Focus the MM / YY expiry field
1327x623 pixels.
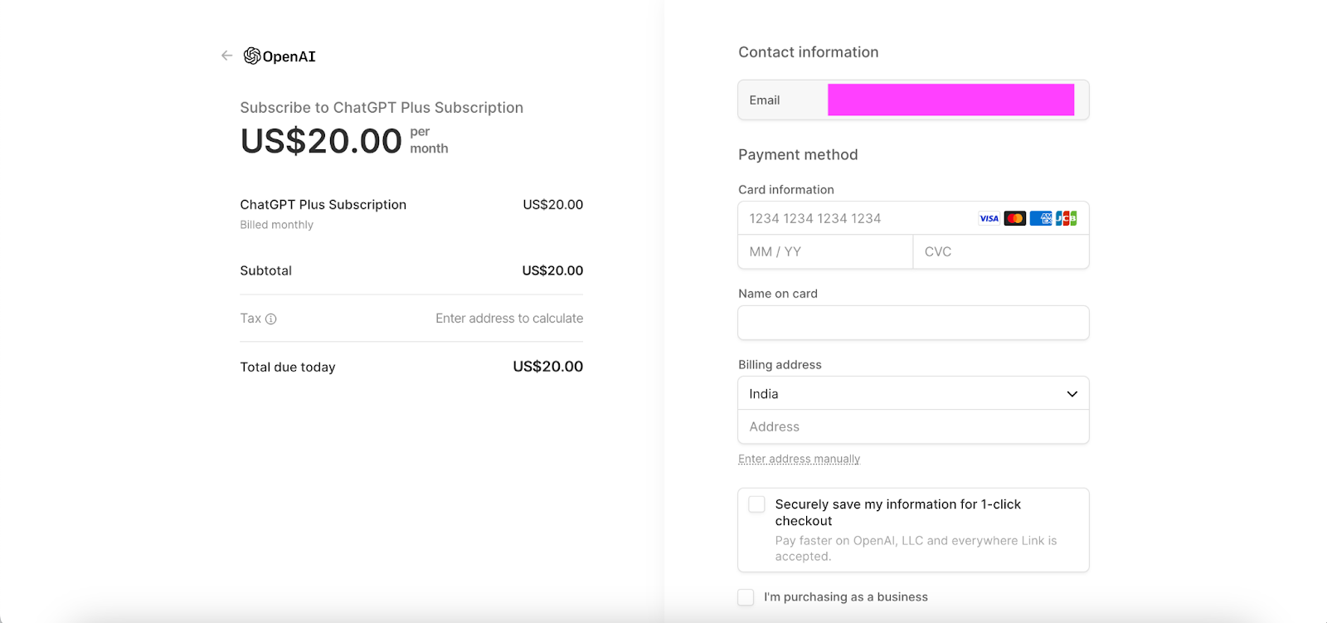pos(825,251)
